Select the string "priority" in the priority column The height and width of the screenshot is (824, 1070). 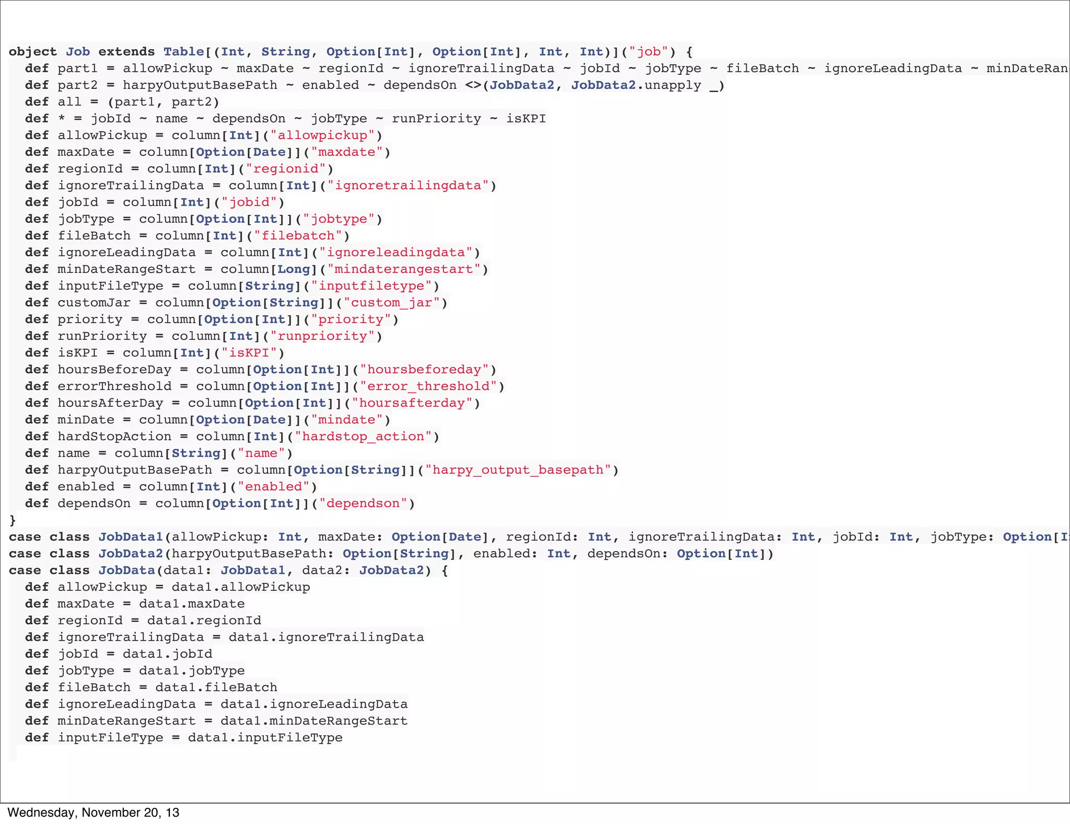point(351,319)
